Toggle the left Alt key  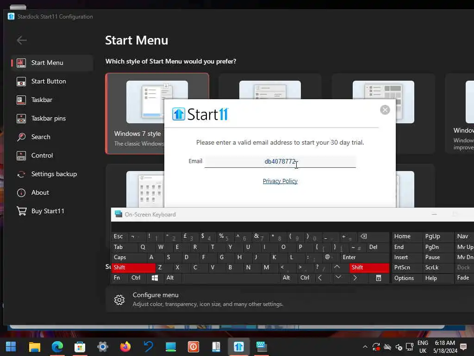pyautogui.click(x=172, y=278)
